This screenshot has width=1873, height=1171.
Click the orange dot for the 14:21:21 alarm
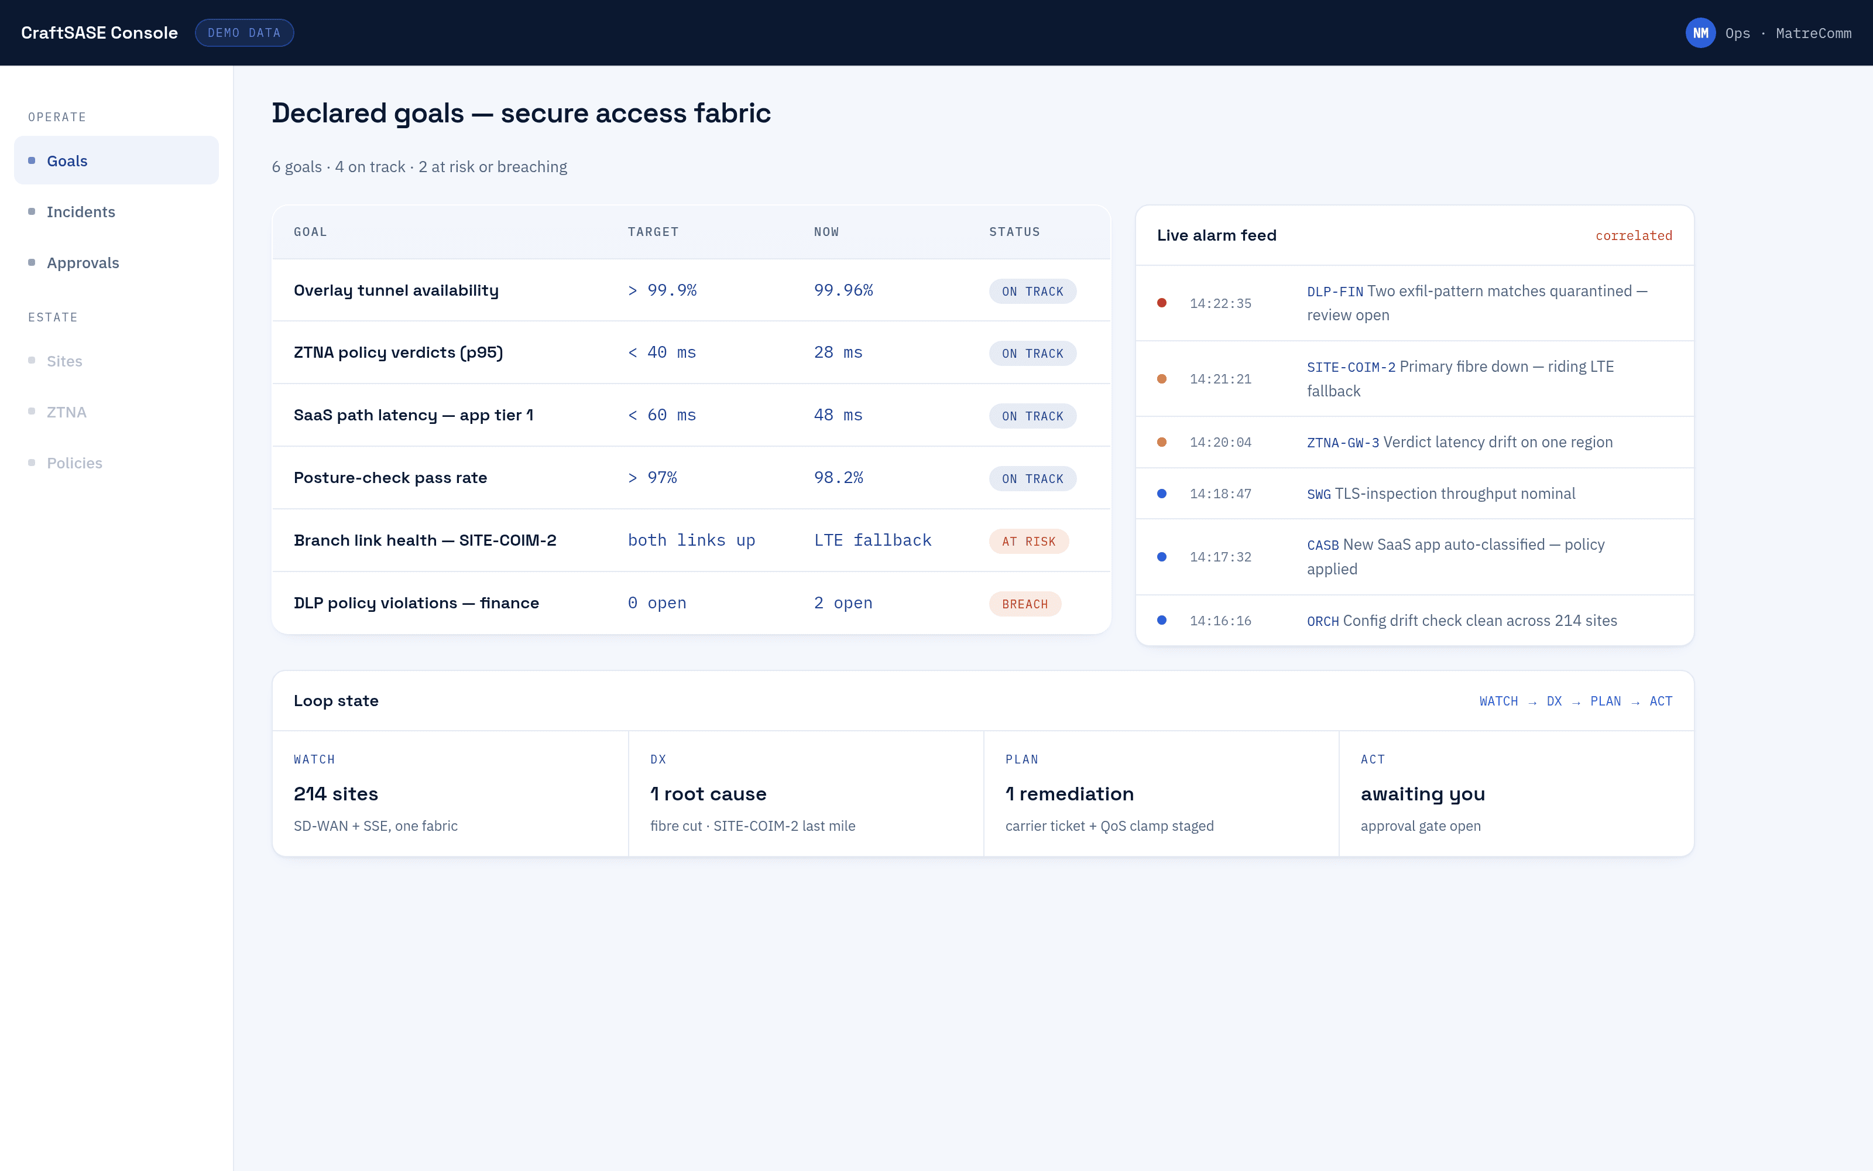coord(1162,379)
